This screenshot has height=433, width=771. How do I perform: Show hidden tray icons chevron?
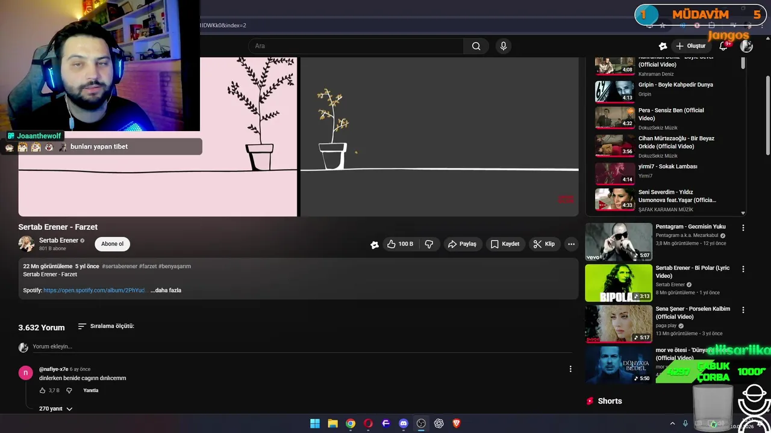[672, 423]
